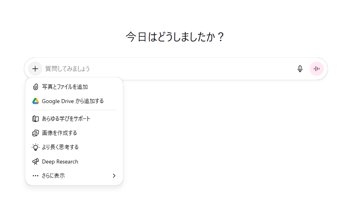The width and height of the screenshot is (357, 214).
Task: Click the paperclip icon for file upload
Action: [36, 87]
